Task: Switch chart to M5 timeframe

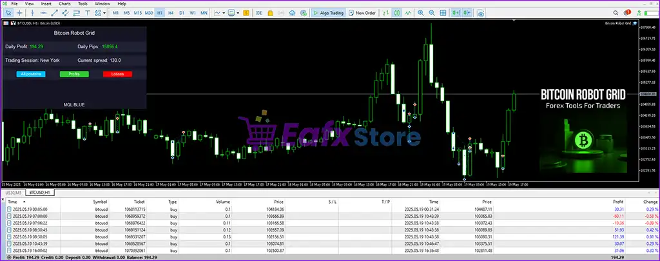Action: [x=127, y=13]
